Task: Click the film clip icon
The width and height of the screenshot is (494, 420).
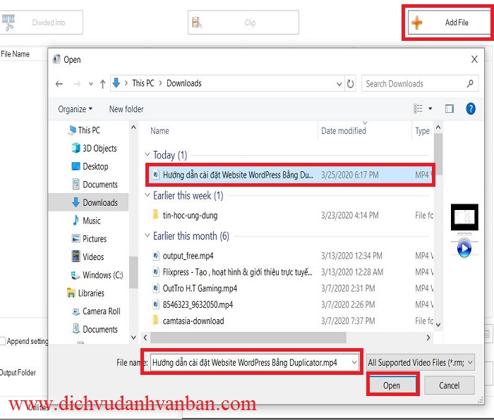Action: (x=197, y=23)
